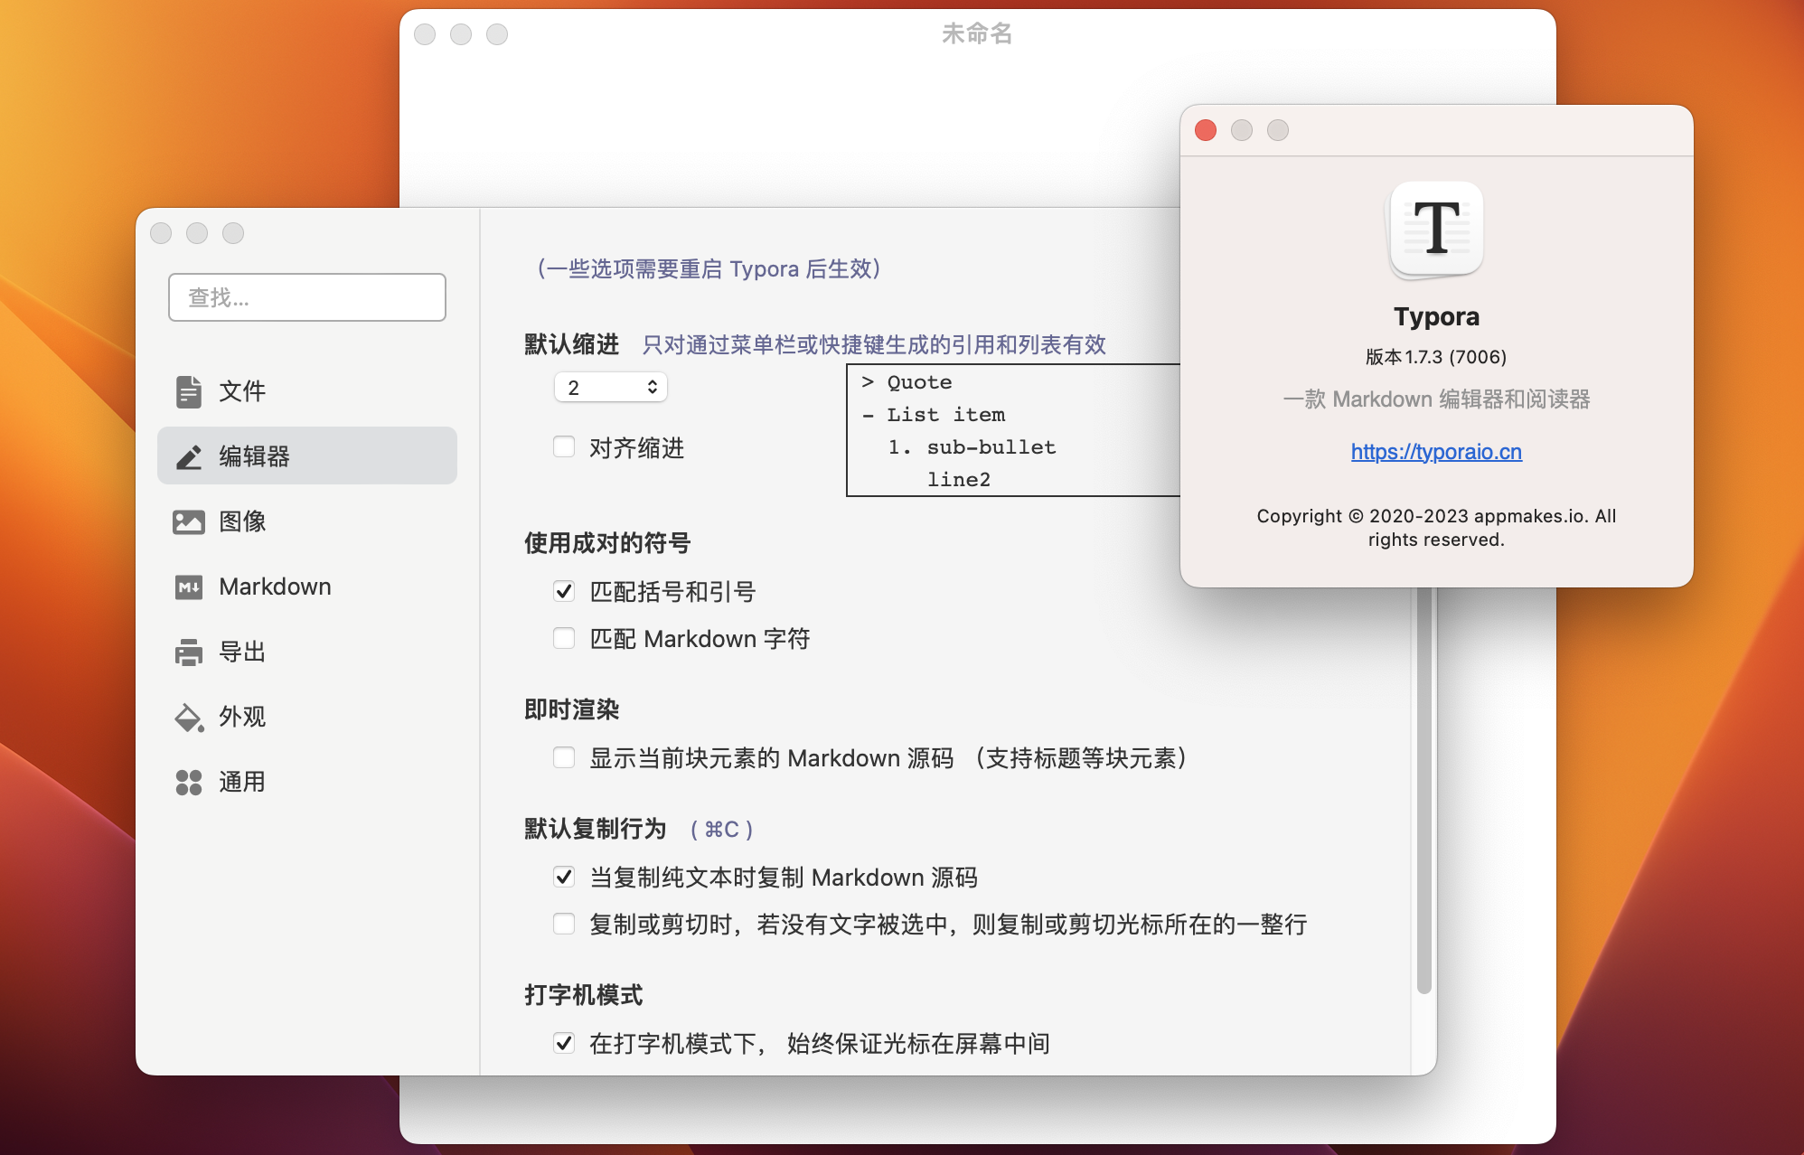Viewport: 1804px width, 1155px height.
Task: Switch to the 图像 preferences section
Action: point(307,521)
